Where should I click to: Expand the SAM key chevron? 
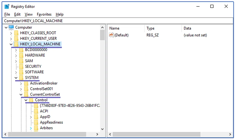point(16,61)
